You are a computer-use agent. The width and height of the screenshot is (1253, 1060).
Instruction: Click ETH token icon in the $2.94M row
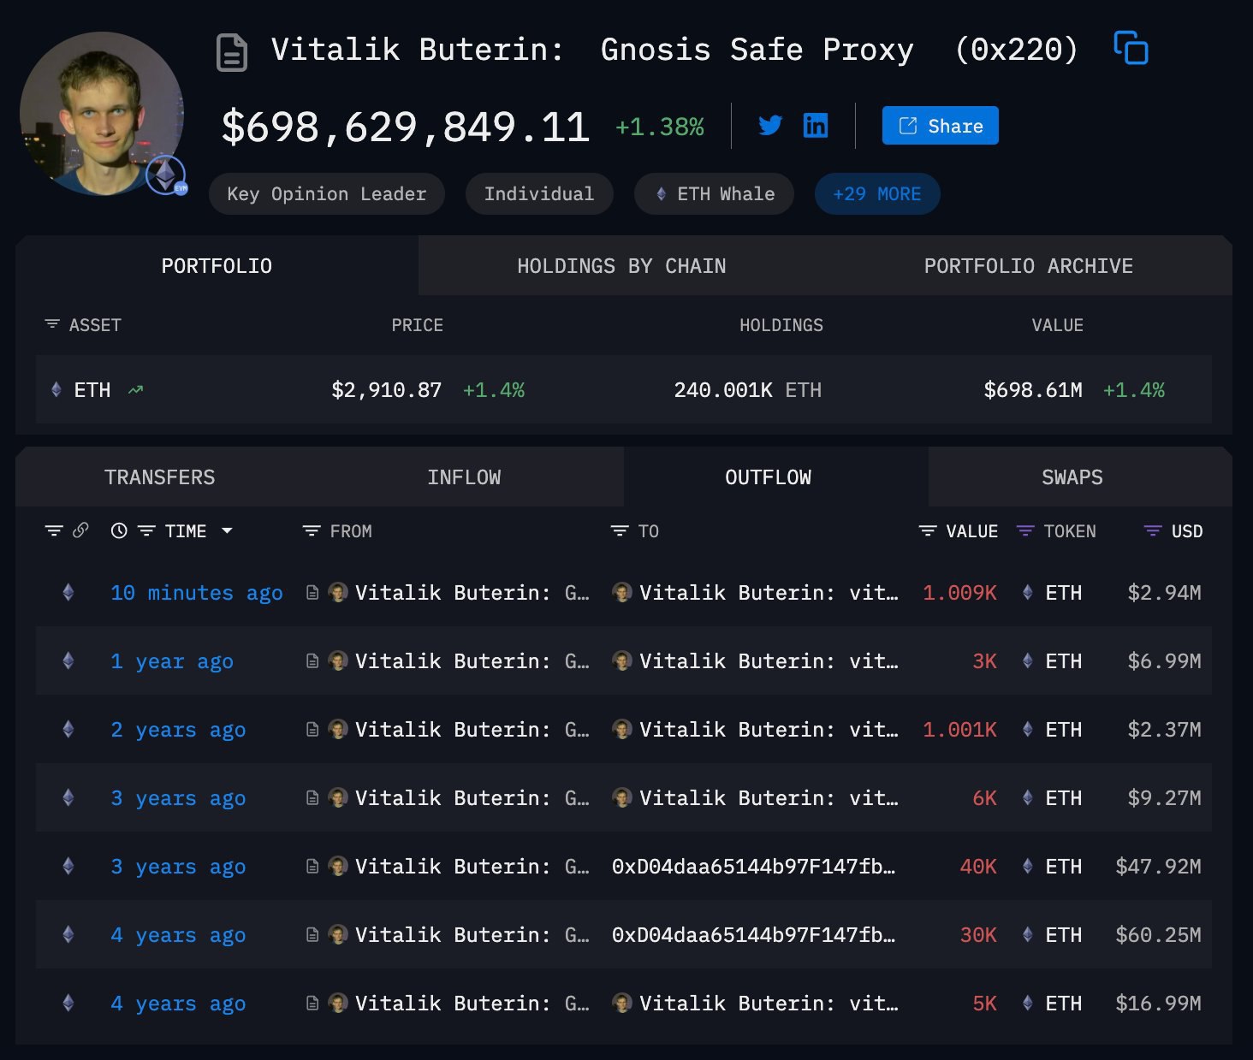click(1028, 592)
